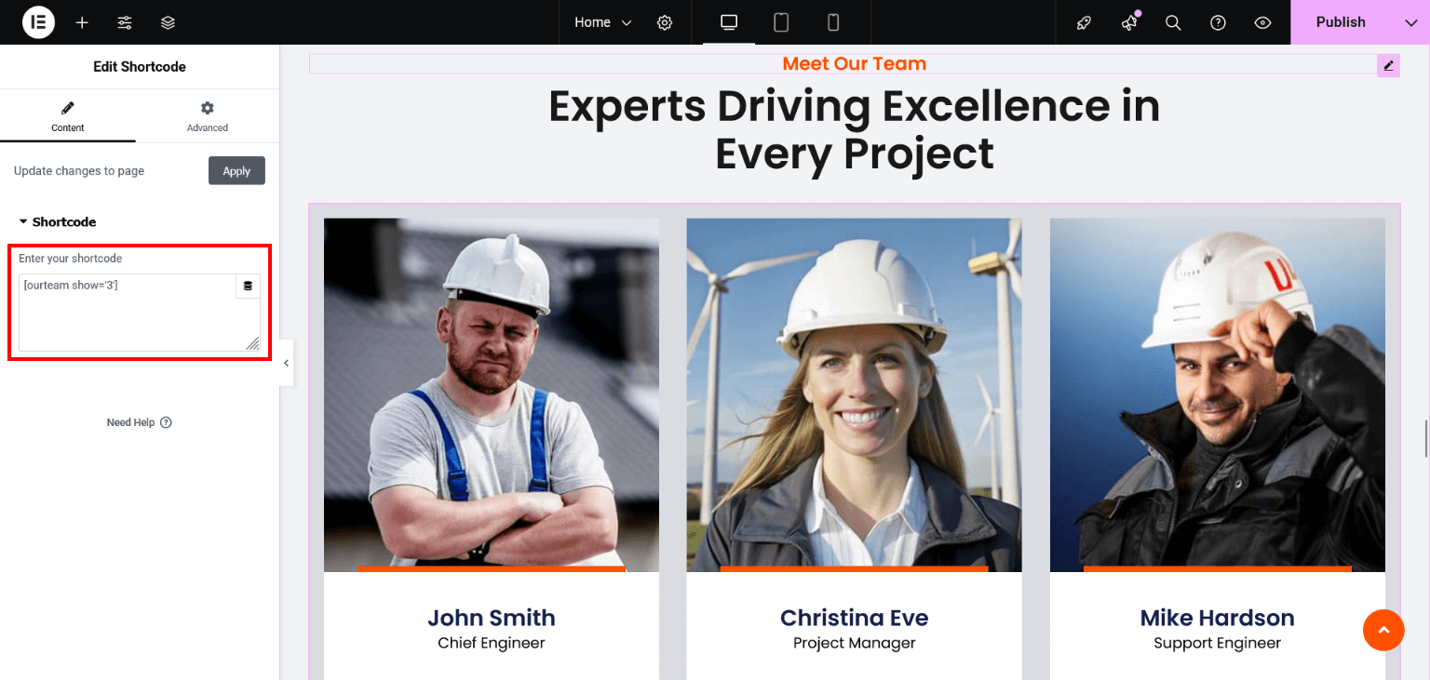Expand Publish options dropdown arrow
This screenshot has width=1430, height=680.
click(x=1410, y=22)
